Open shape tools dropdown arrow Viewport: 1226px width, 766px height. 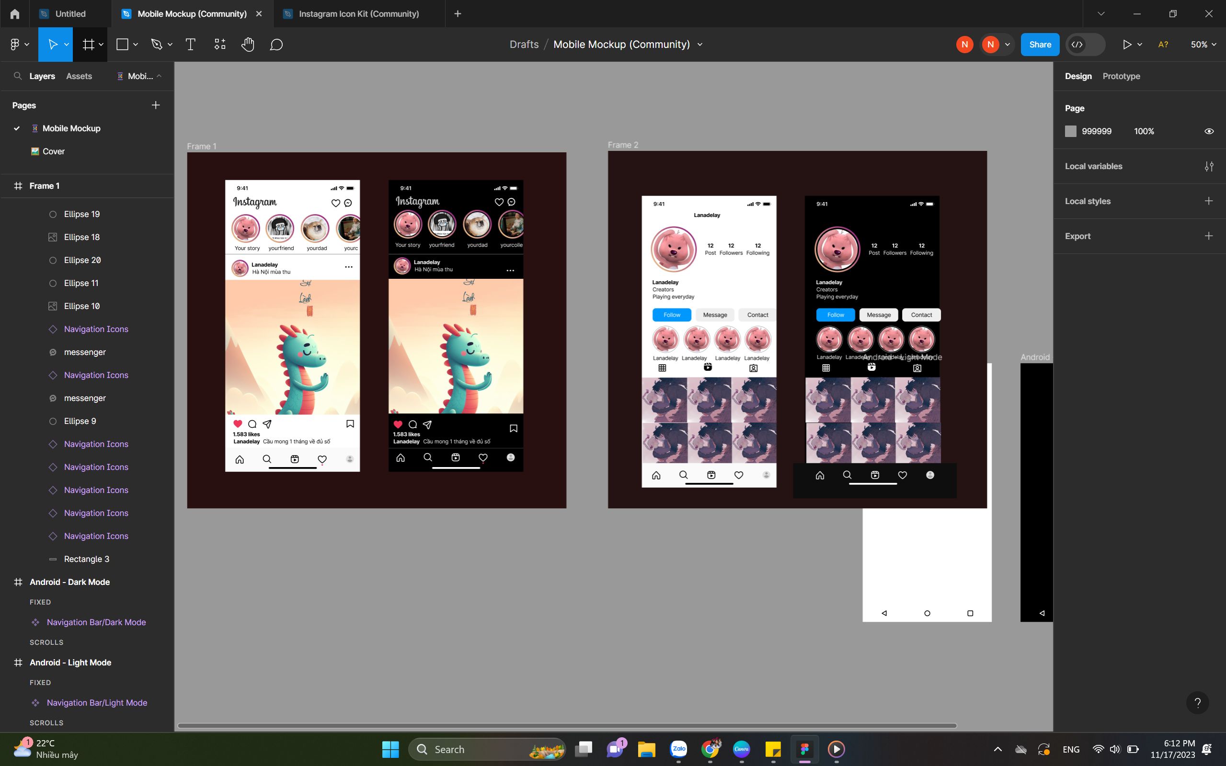click(x=135, y=45)
